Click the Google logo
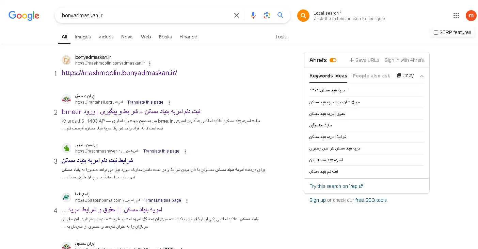 click(24, 16)
